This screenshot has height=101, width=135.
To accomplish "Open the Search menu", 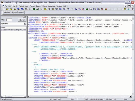I will [15, 6].
